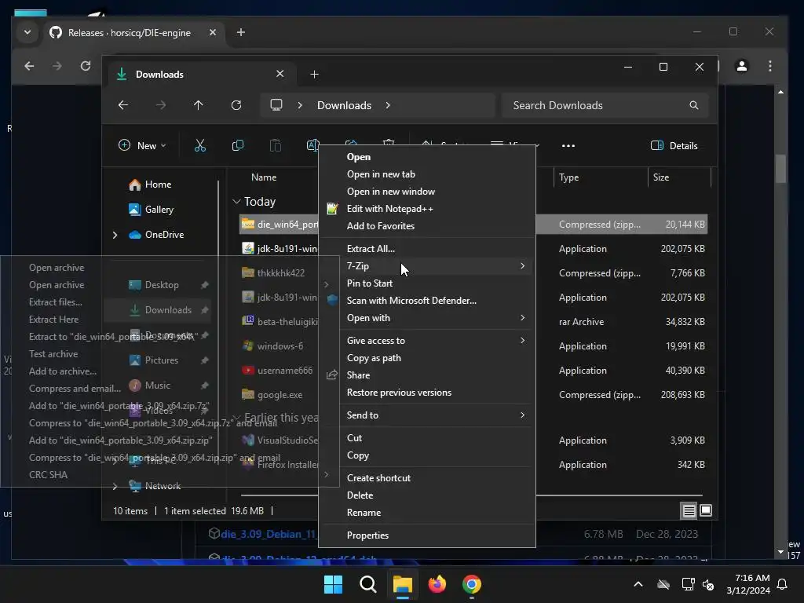Show hidden system tray icons
Viewport: 804px width, 603px height.
[638, 584]
